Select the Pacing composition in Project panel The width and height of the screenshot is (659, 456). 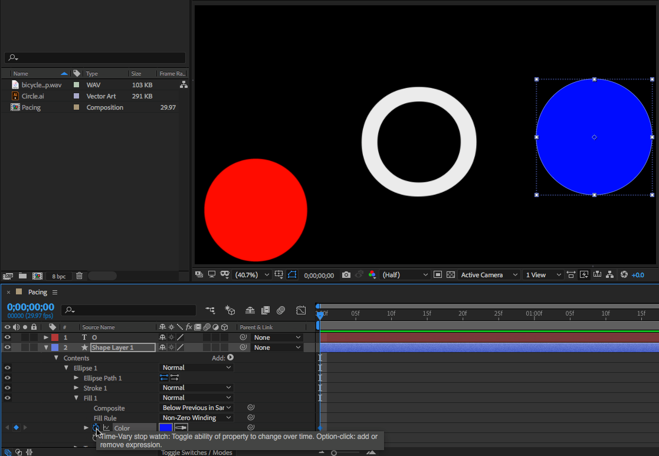(31, 107)
